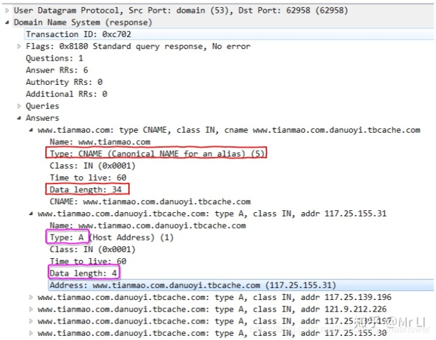This screenshot has height=340, width=436.
Task: Select the Transaction ID: 0xc702 row
Action: (x=229, y=34)
